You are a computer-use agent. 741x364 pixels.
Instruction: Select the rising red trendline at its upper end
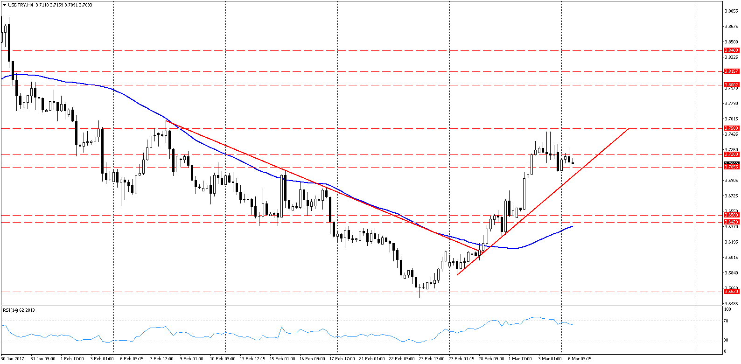click(x=628, y=128)
